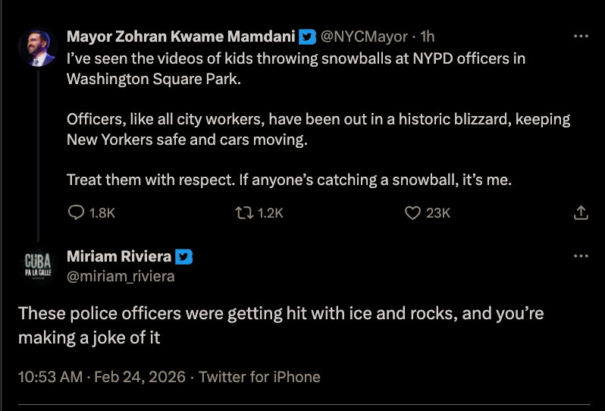Click the 1h timestamp on the Mayor's tweet

[x=428, y=36]
